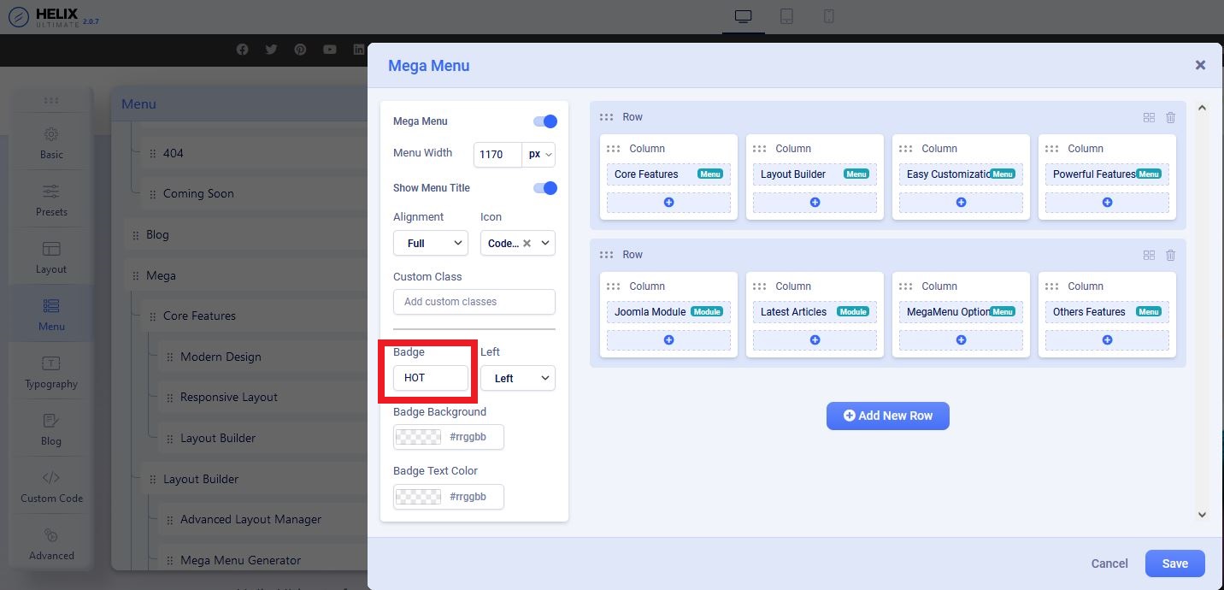Open column layout grid icon of second row
The image size is (1224, 590).
pos(1149,255)
